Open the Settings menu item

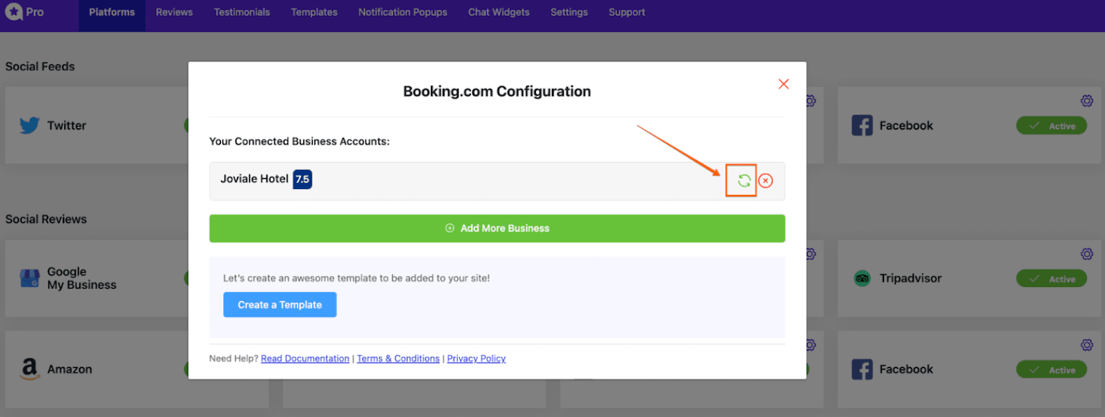coord(569,12)
